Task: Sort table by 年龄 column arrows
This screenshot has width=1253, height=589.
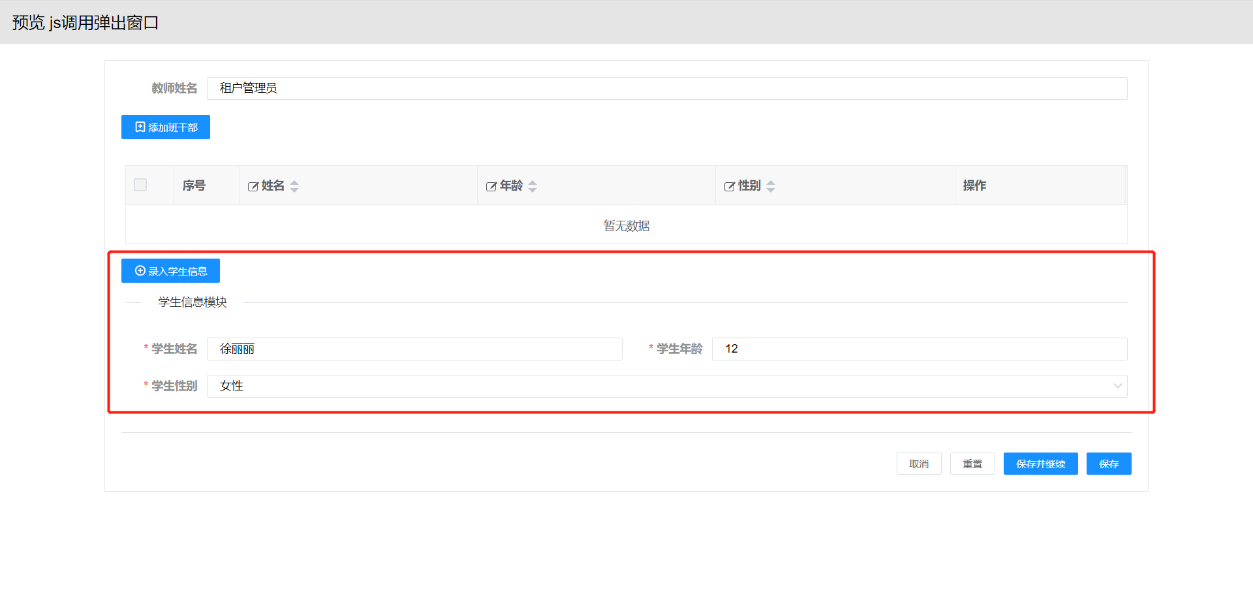Action: tap(533, 186)
